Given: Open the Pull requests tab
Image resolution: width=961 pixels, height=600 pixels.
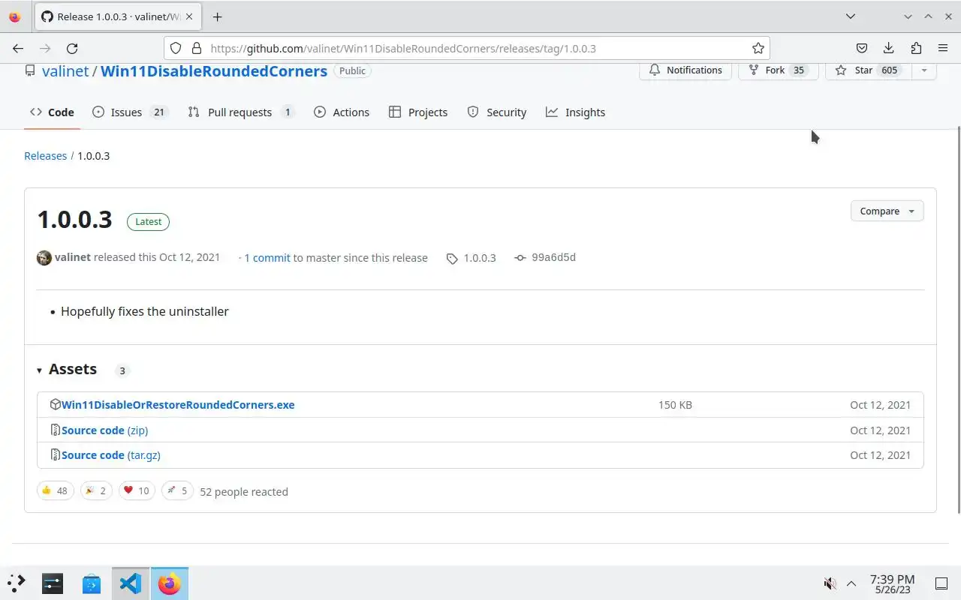Looking at the screenshot, I should 240,112.
